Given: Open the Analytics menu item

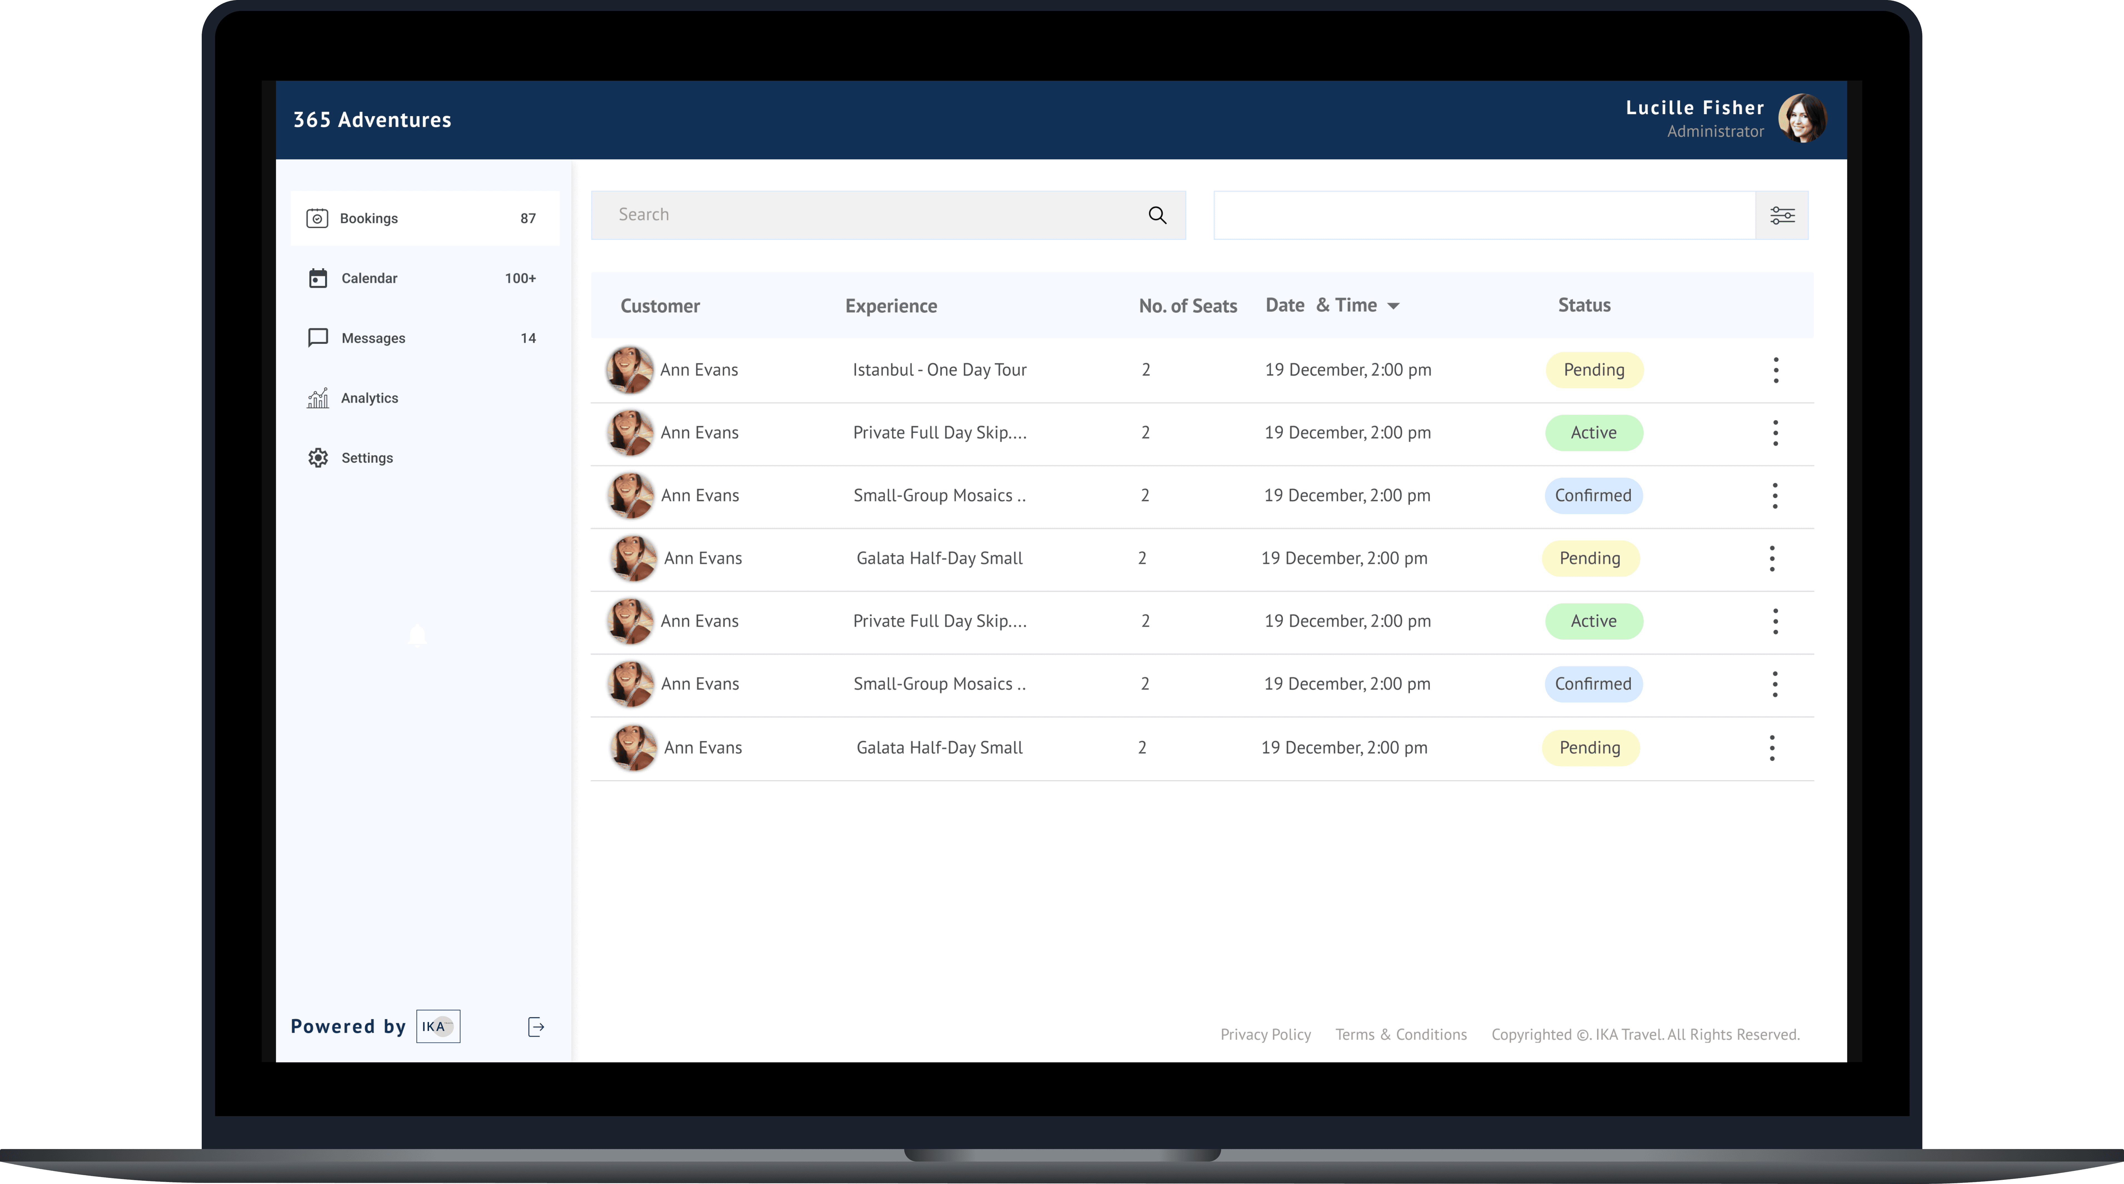Looking at the screenshot, I should [369, 398].
